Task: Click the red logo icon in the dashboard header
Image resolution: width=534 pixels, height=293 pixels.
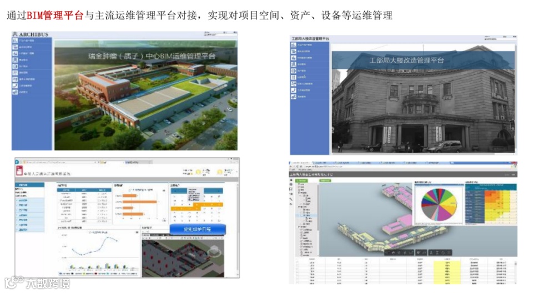Action: tap(19, 171)
